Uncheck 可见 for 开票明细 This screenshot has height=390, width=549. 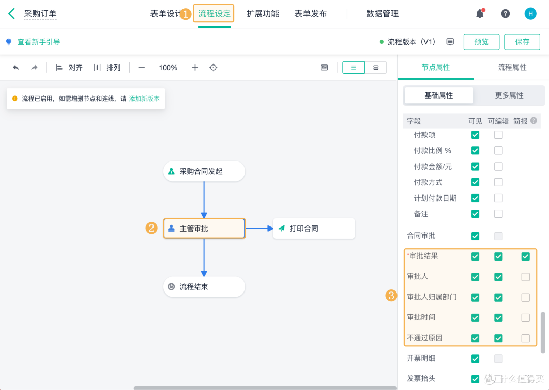tap(475, 359)
